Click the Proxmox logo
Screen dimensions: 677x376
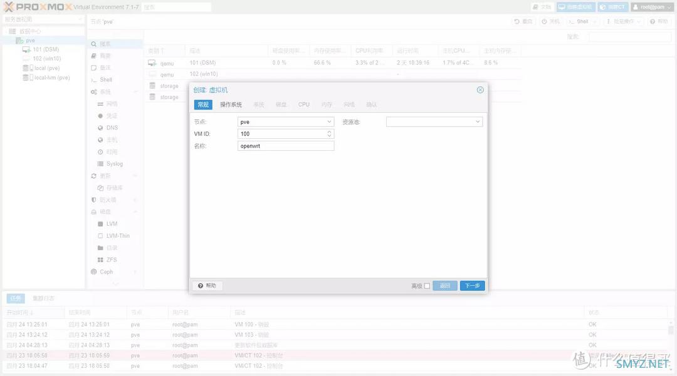[38, 7]
